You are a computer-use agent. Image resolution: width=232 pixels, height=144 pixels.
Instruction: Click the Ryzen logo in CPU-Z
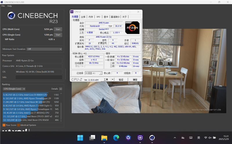point(132,28)
